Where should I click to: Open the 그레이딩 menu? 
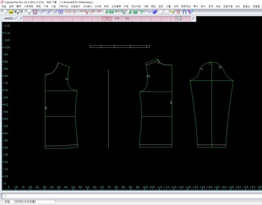(63, 6)
